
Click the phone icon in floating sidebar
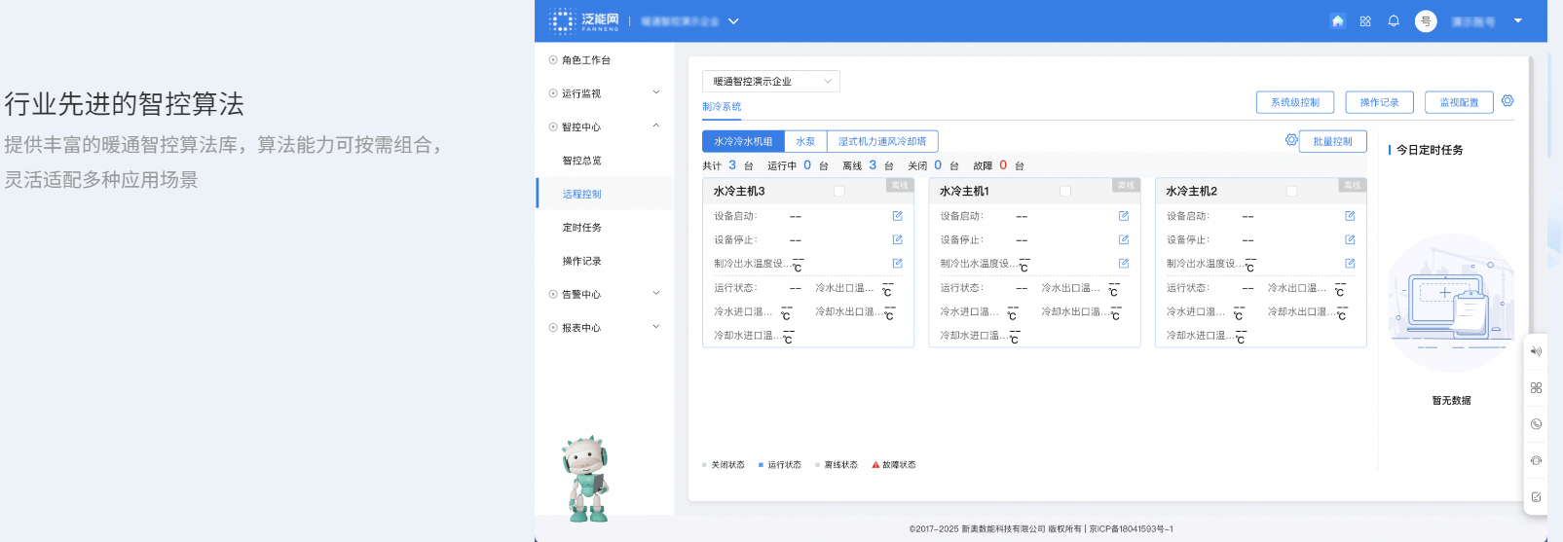(x=1536, y=424)
